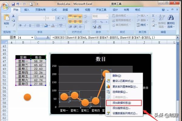Image resolution: width=182 pixels, height=121 pixels.
Task: Open the Excel help question icon
Action: tap(163, 10)
